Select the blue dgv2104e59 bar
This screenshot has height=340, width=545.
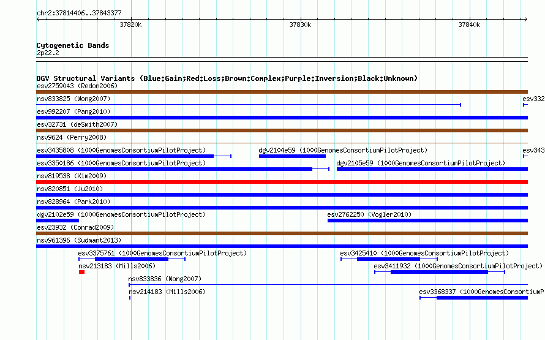pos(292,156)
